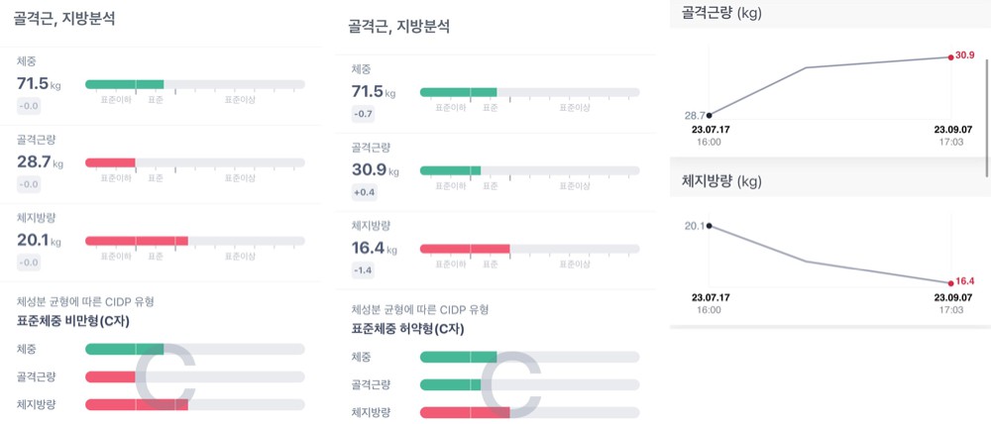Open the 표준체중 허약형(C자) type label
Screen dimensions: 991x424
(x=407, y=329)
